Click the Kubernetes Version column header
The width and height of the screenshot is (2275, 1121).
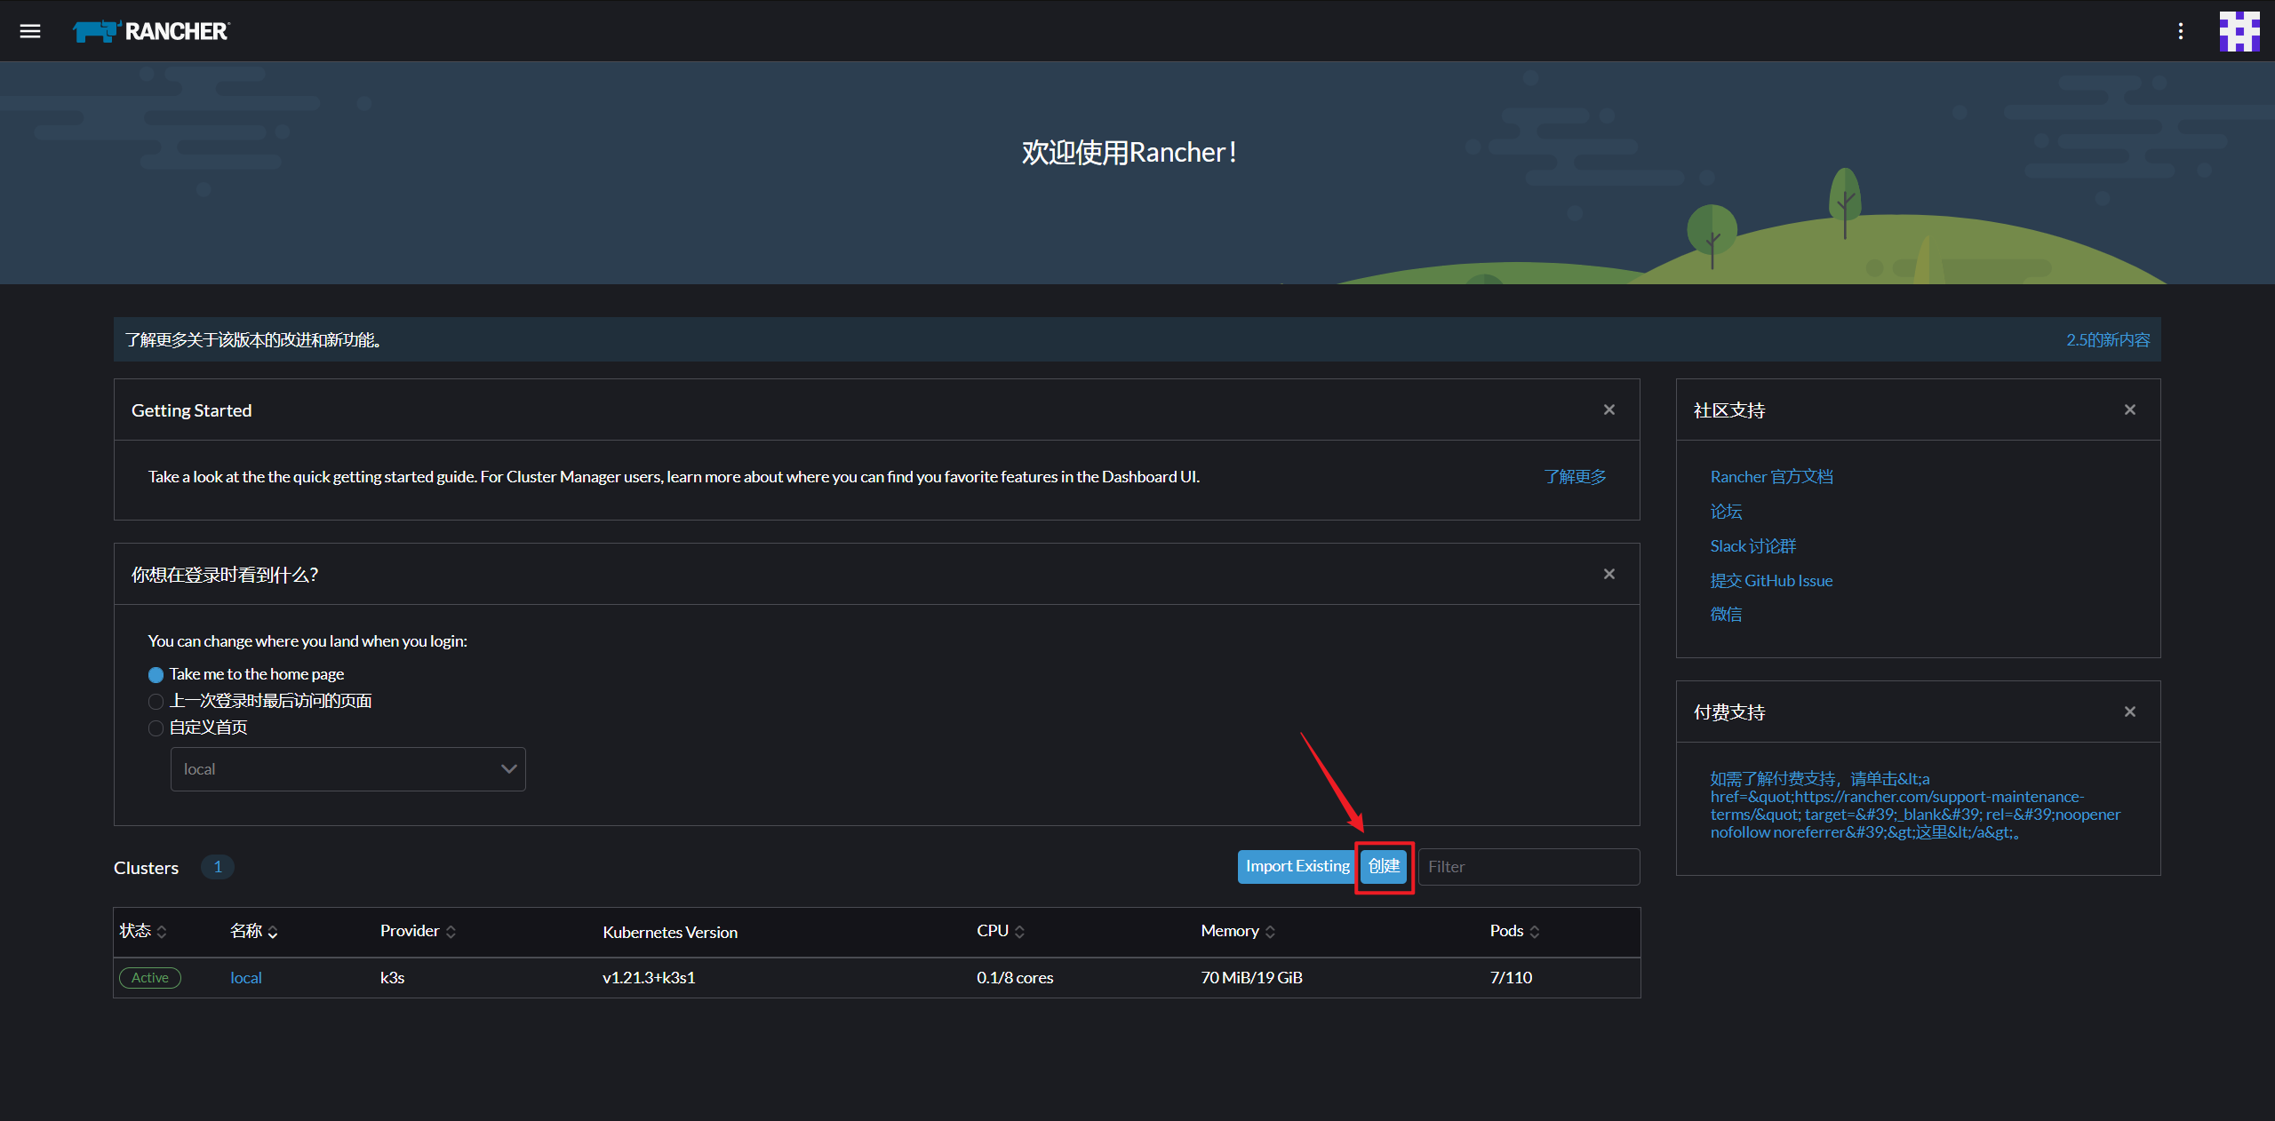click(670, 933)
